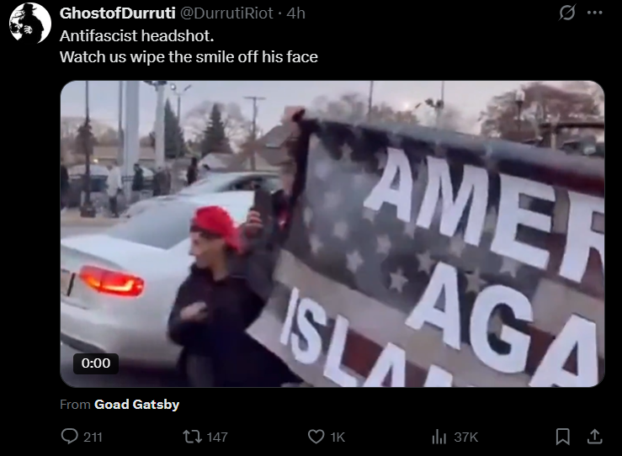The width and height of the screenshot is (622, 456).
Task: Open the post via the 4h timestamp
Action: 296,13
